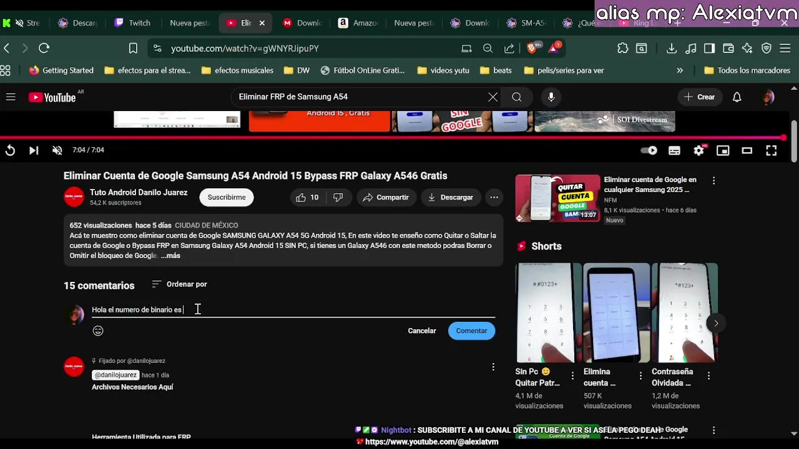Switch to SM-A5 browser tab
This screenshot has width=799, height=449.
coord(527,23)
